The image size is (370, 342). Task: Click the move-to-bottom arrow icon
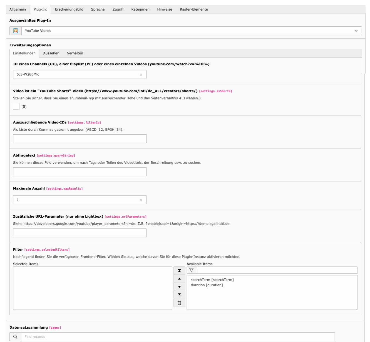click(179, 295)
